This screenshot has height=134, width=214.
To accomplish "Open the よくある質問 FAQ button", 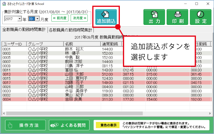I will tap(69, 125).
